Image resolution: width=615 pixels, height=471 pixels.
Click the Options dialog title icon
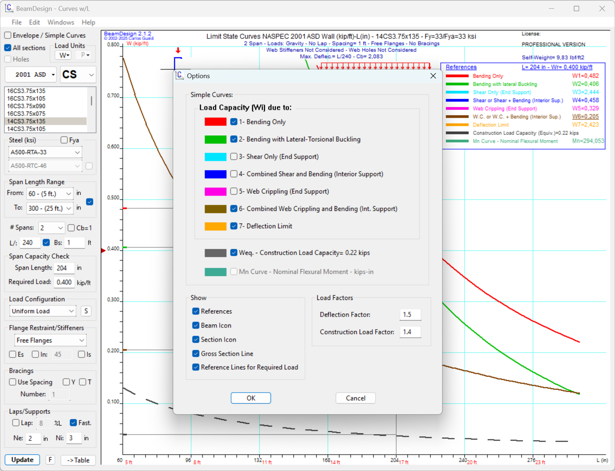click(179, 76)
